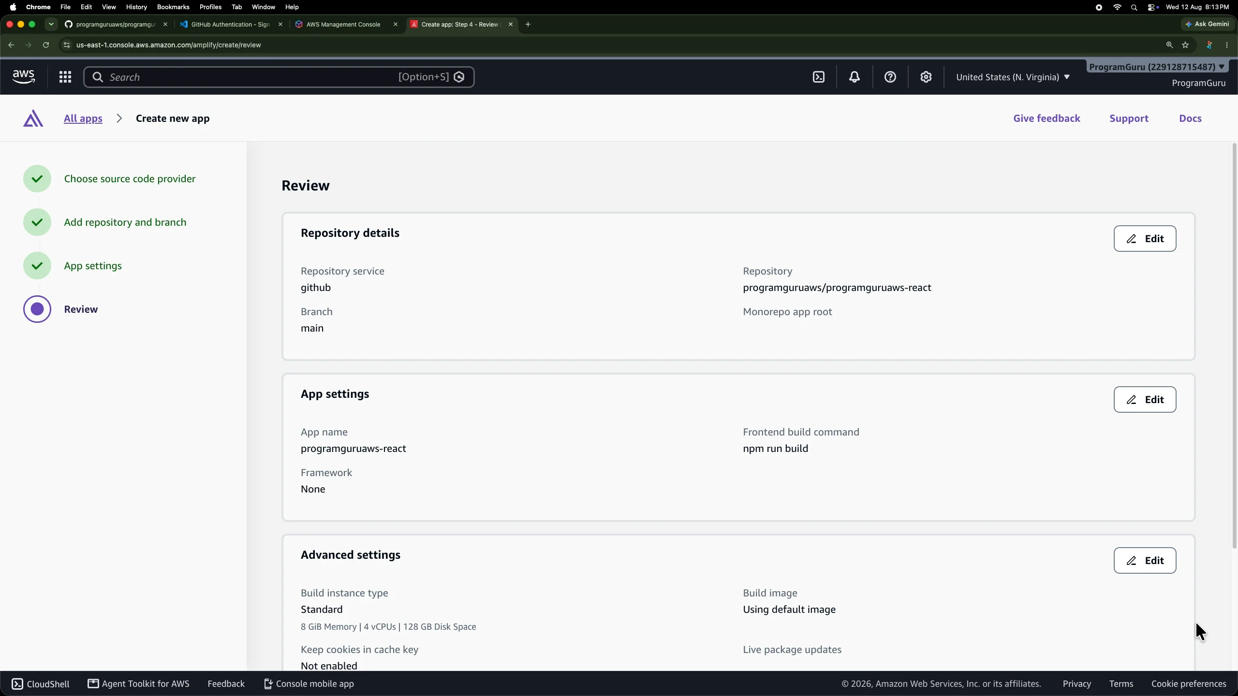1238x696 pixels.
Task: Switch to AWS Management Console tab
Action: tap(346, 24)
